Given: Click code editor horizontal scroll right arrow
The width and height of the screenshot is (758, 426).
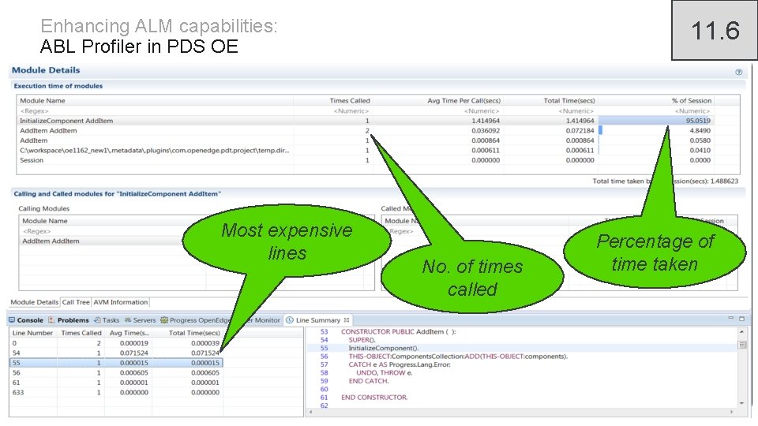Looking at the screenshot, I should 731,412.
